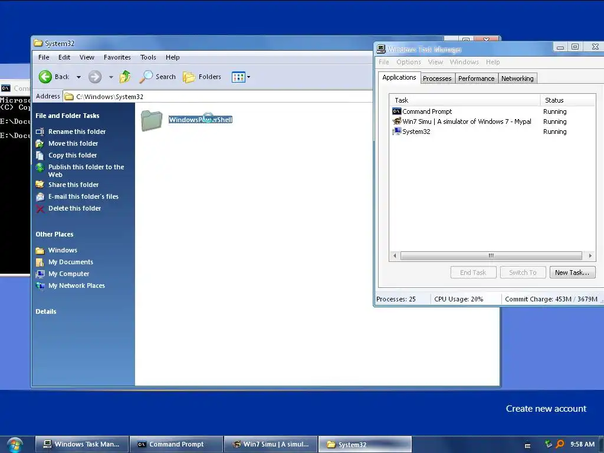Toggle the Folders pane button
The height and width of the screenshot is (453, 604).
pyautogui.click(x=202, y=77)
